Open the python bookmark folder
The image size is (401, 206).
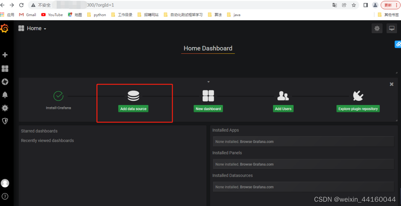click(x=96, y=15)
